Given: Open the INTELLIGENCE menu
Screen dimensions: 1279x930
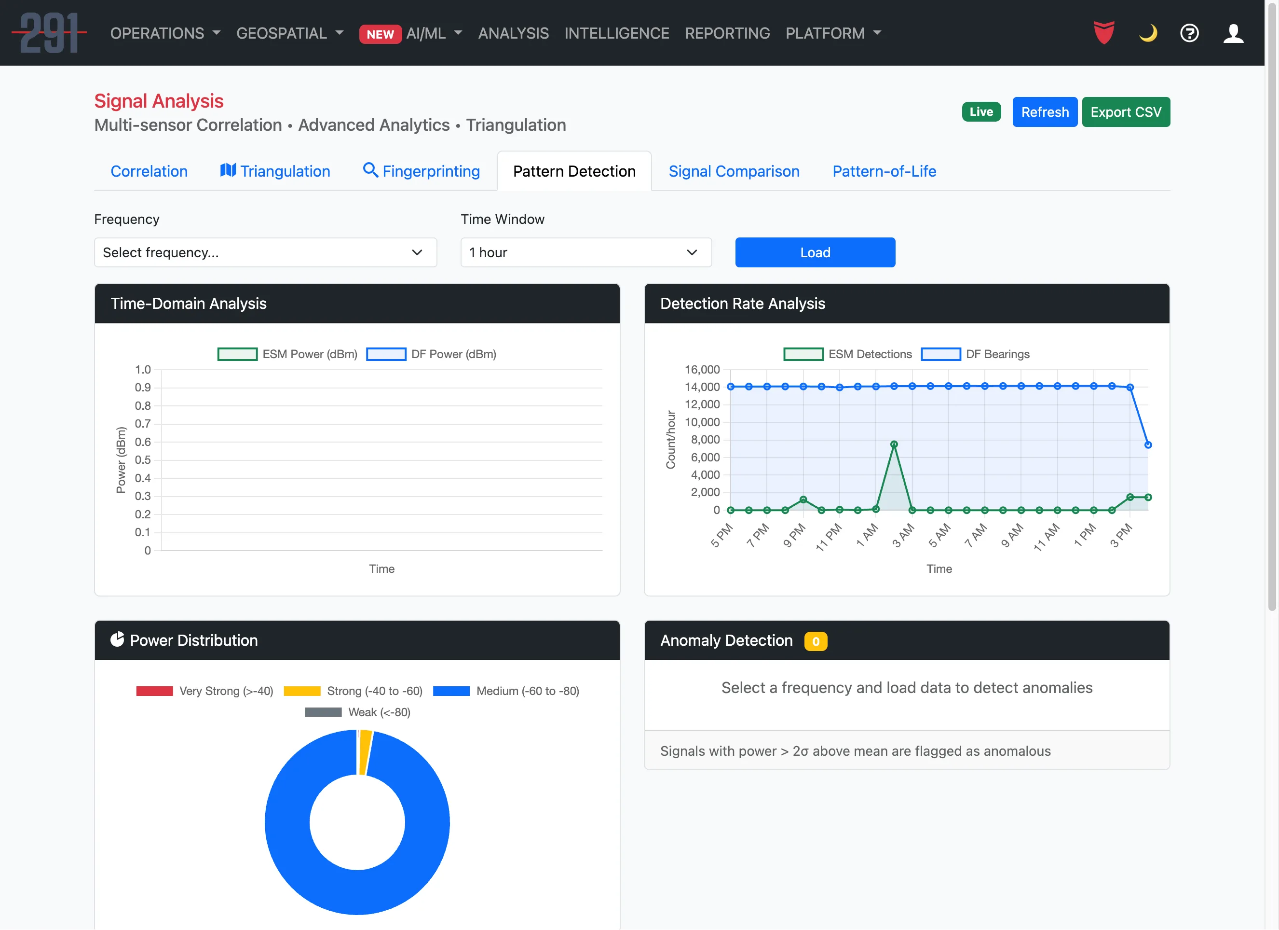Looking at the screenshot, I should pos(617,33).
